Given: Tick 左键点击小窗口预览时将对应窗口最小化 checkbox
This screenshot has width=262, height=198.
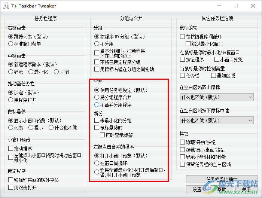Looking at the screenshot, I should (x=10, y=158).
